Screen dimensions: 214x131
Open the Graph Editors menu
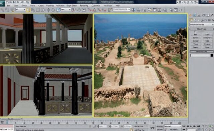pyautogui.click(x=72, y=6)
